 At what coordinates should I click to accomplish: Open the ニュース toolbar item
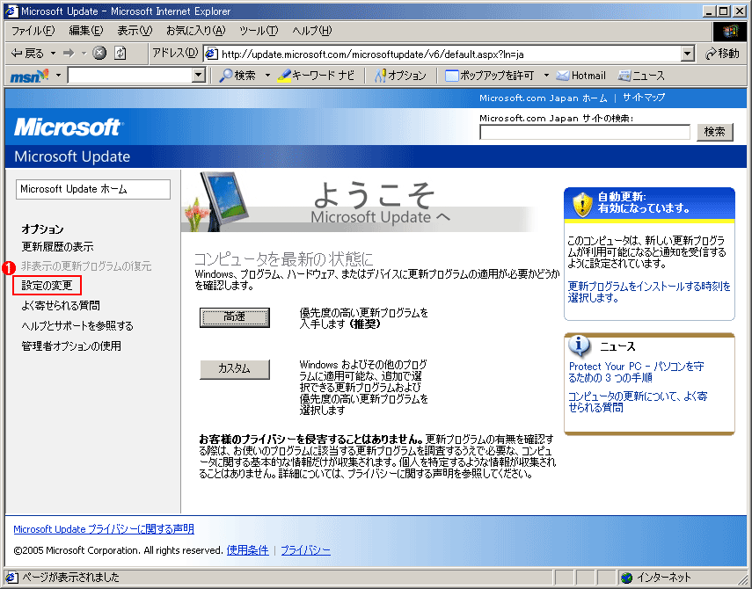tap(641, 76)
